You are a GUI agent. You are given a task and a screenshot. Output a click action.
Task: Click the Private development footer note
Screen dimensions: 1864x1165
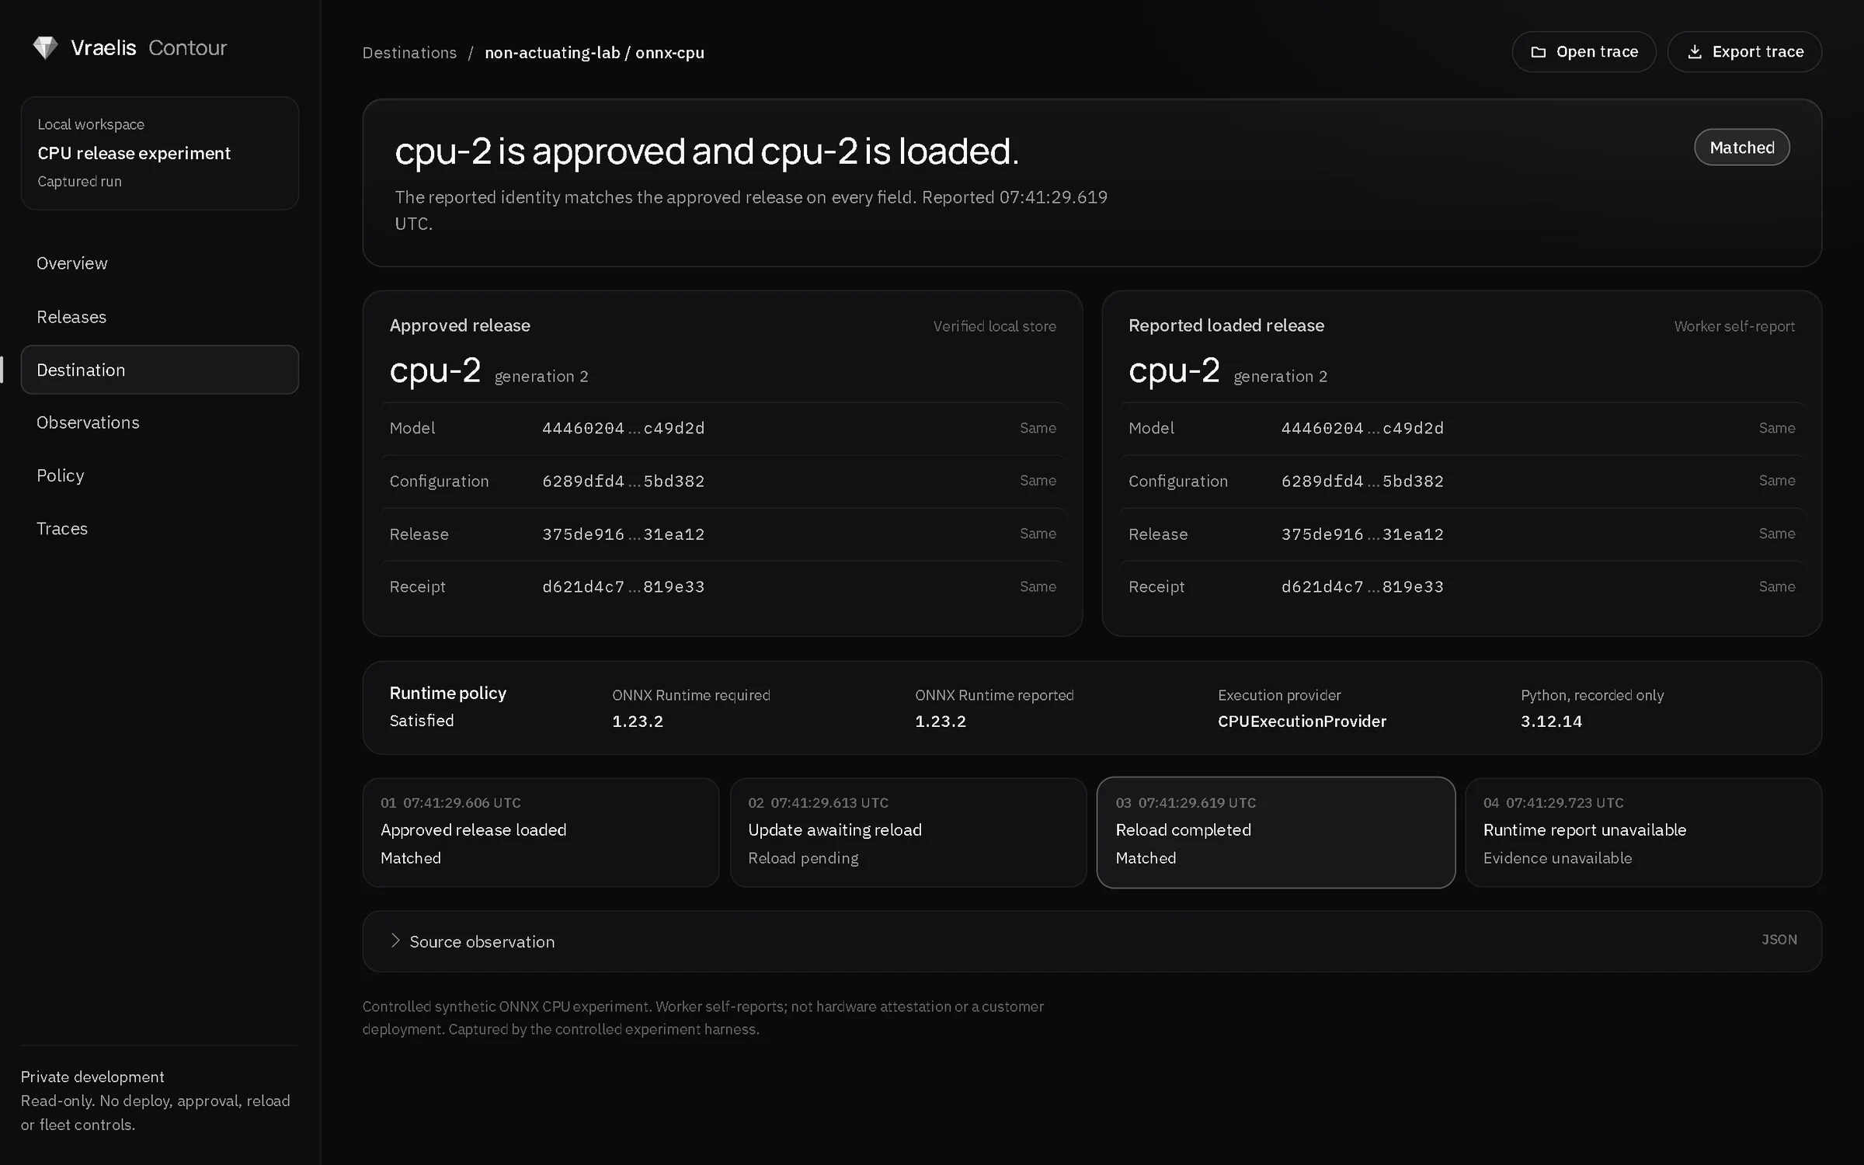(x=92, y=1076)
